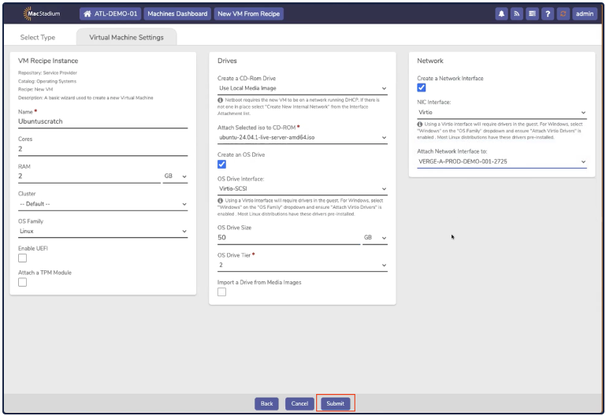
Task: Open the admin user menu
Action: tap(585, 13)
